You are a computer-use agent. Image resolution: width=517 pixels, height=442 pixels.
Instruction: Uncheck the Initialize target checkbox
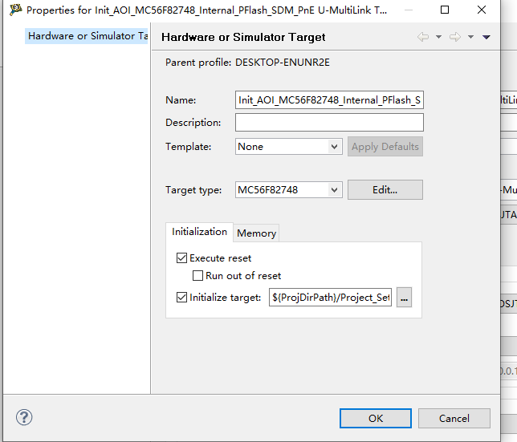181,298
